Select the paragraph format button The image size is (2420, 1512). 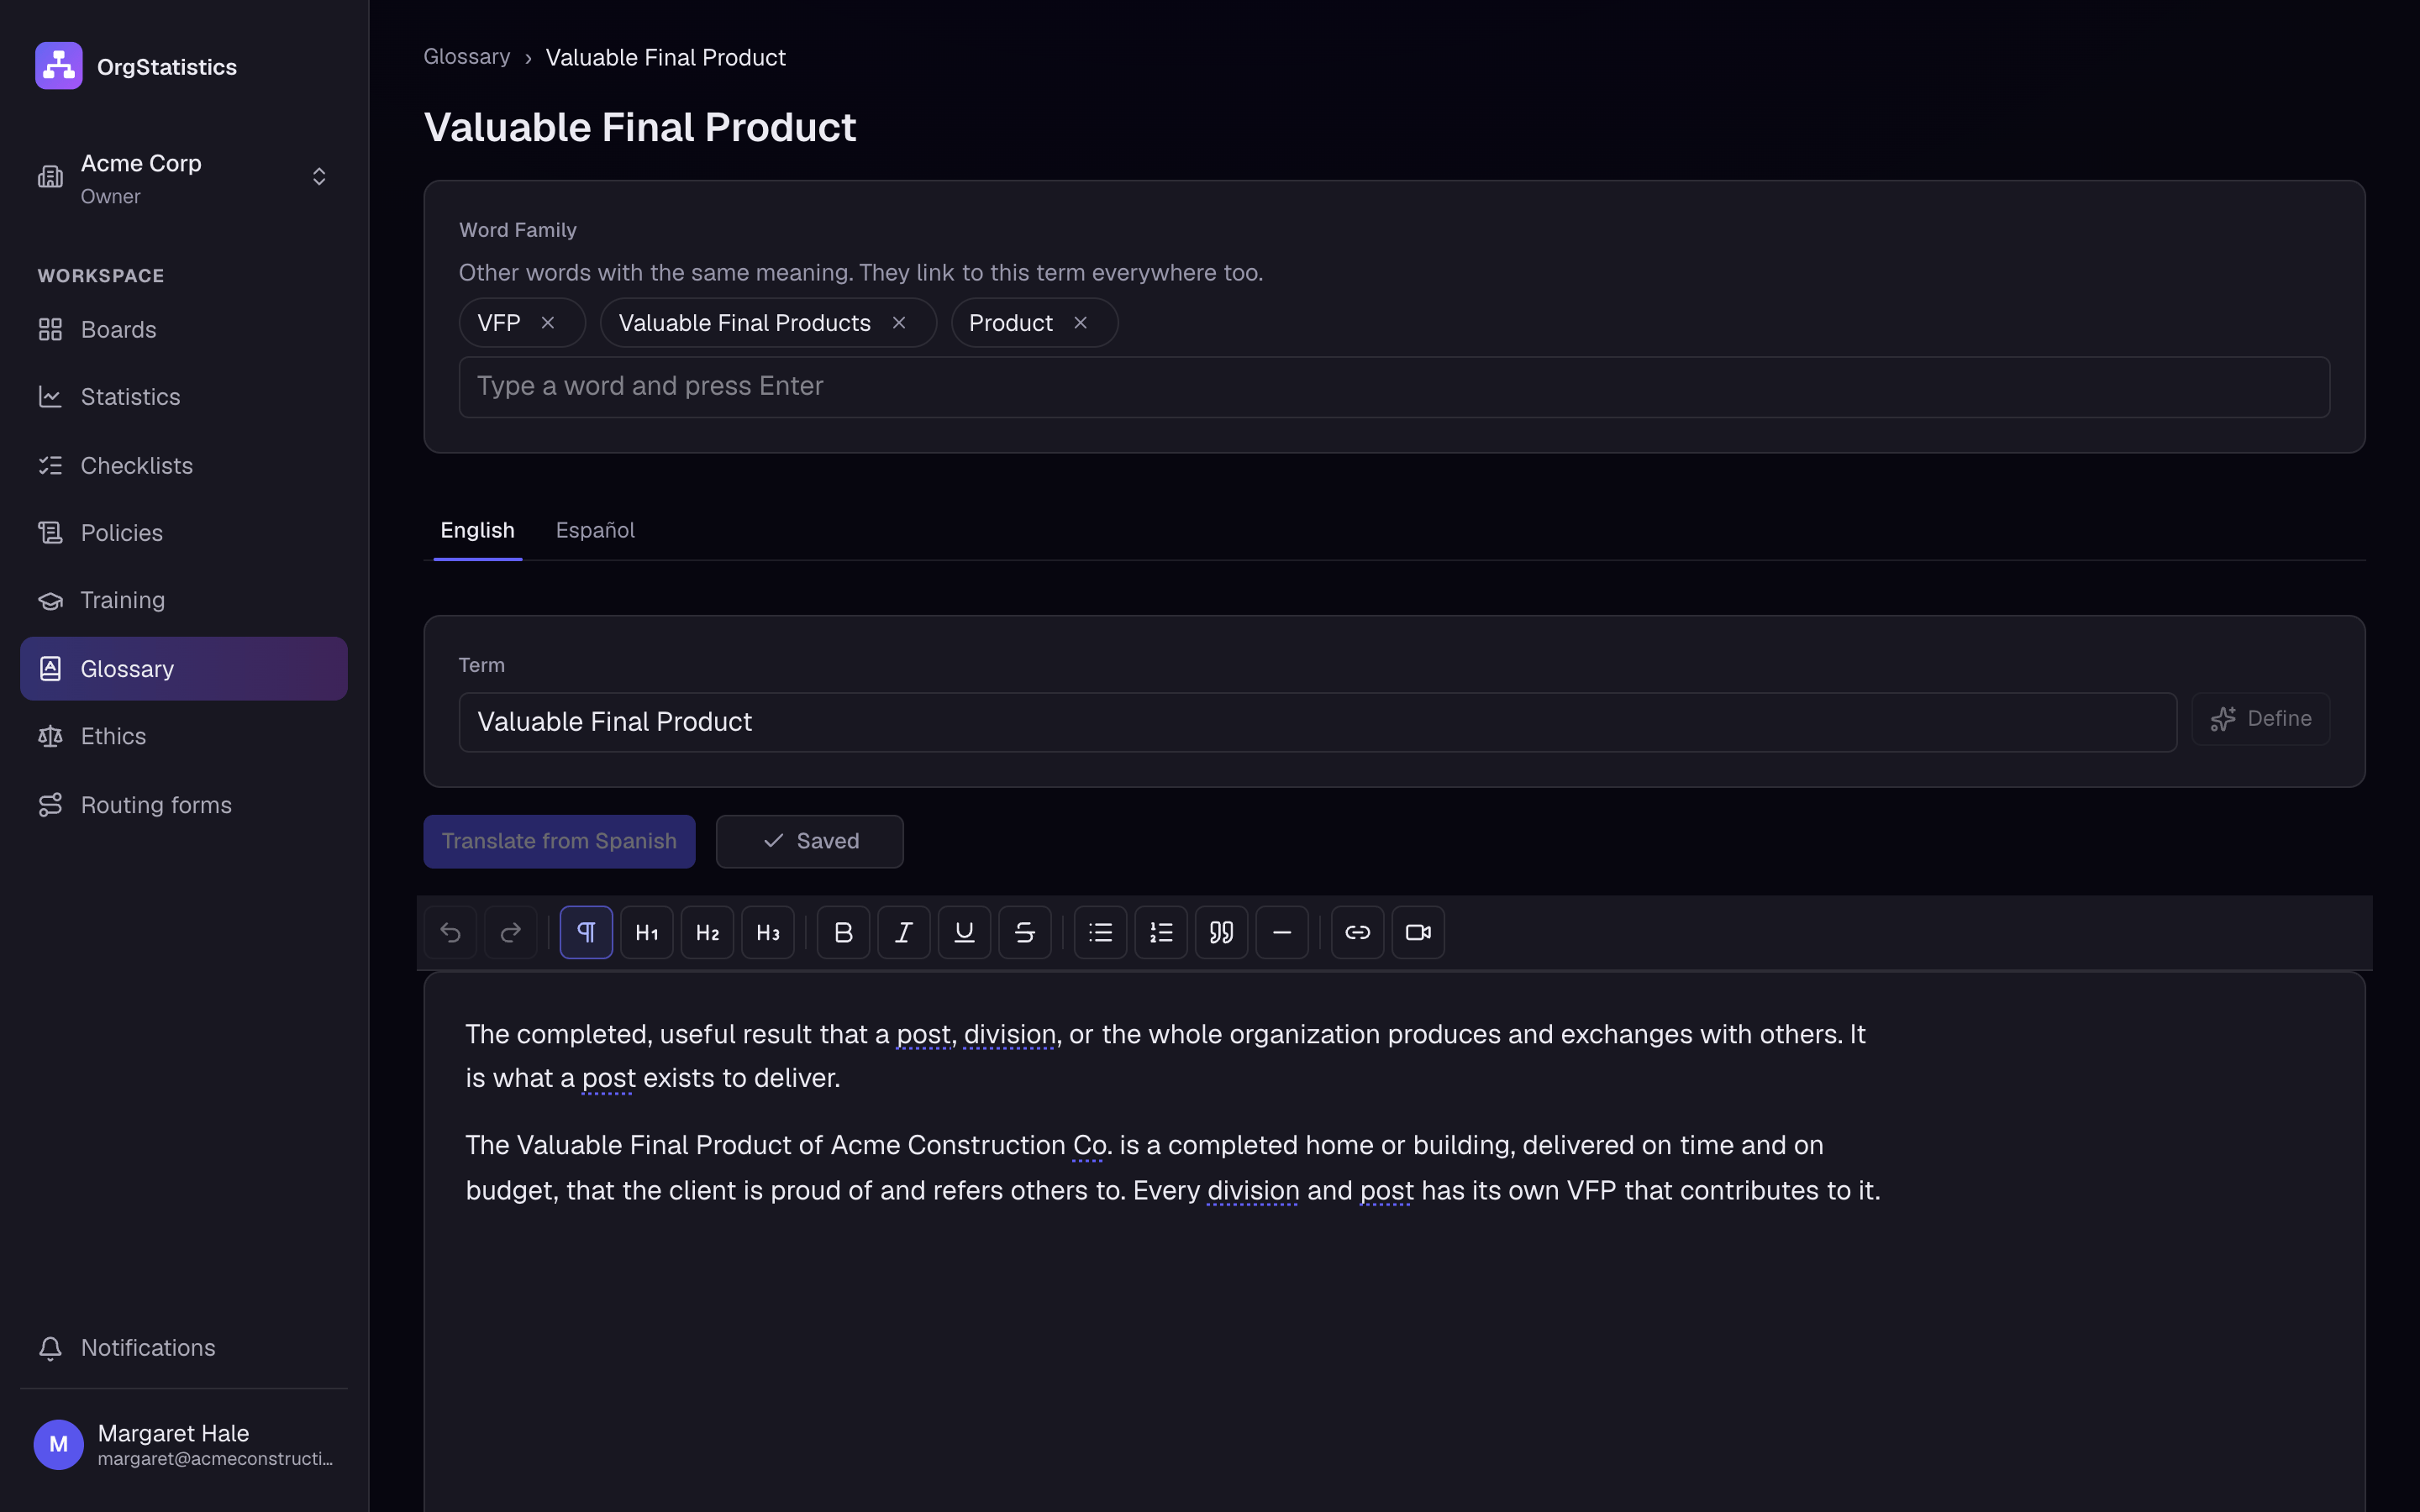coord(586,932)
